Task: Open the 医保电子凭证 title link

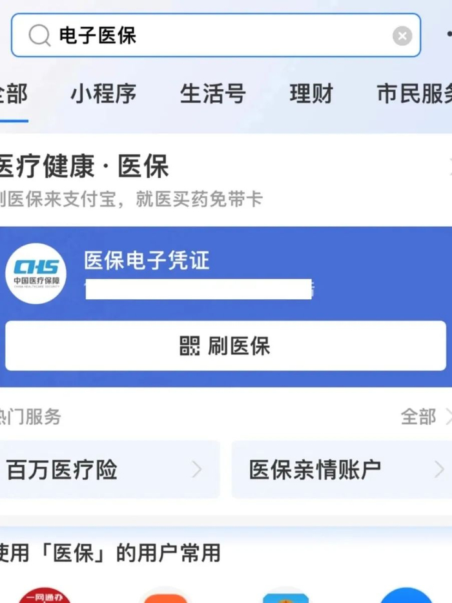Action: [147, 261]
